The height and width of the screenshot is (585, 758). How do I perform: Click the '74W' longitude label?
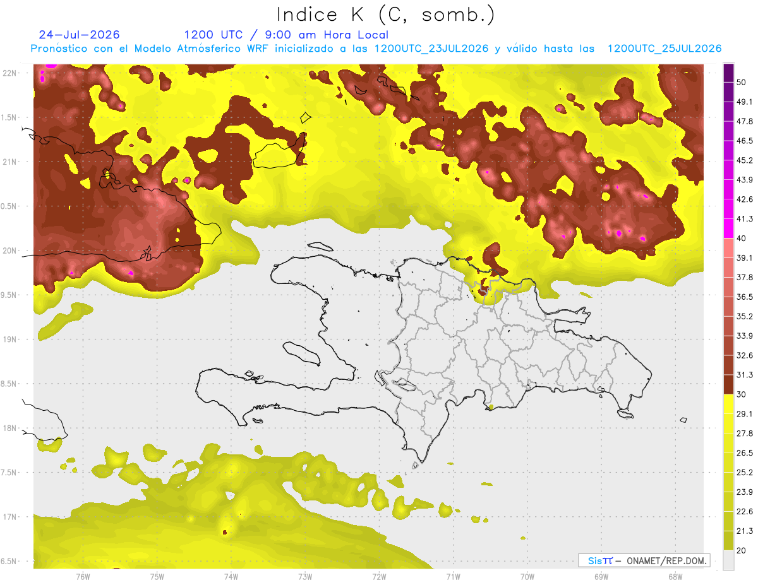(231, 576)
